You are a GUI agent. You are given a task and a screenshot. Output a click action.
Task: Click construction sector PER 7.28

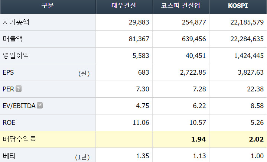point(199,89)
